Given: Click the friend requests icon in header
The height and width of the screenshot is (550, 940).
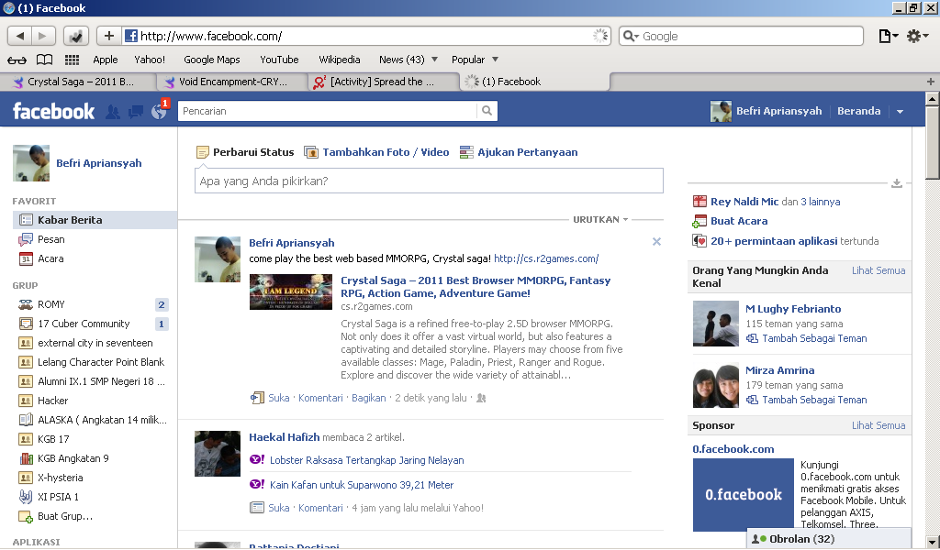Looking at the screenshot, I should [x=113, y=112].
